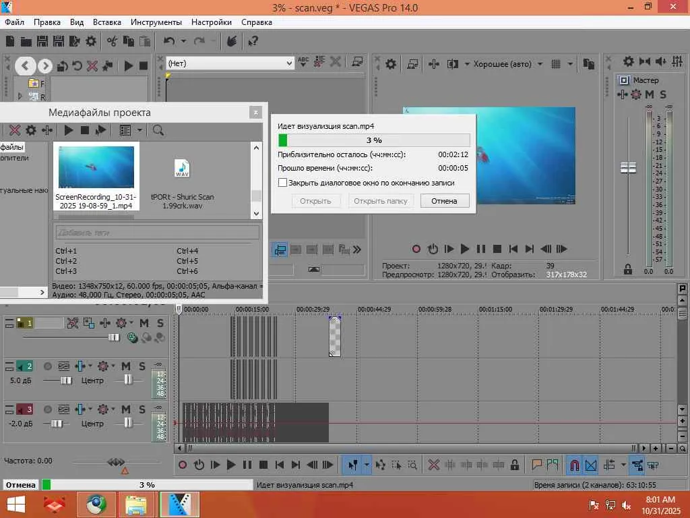Open preview Project Video Properties gear icon

tap(391, 64)
